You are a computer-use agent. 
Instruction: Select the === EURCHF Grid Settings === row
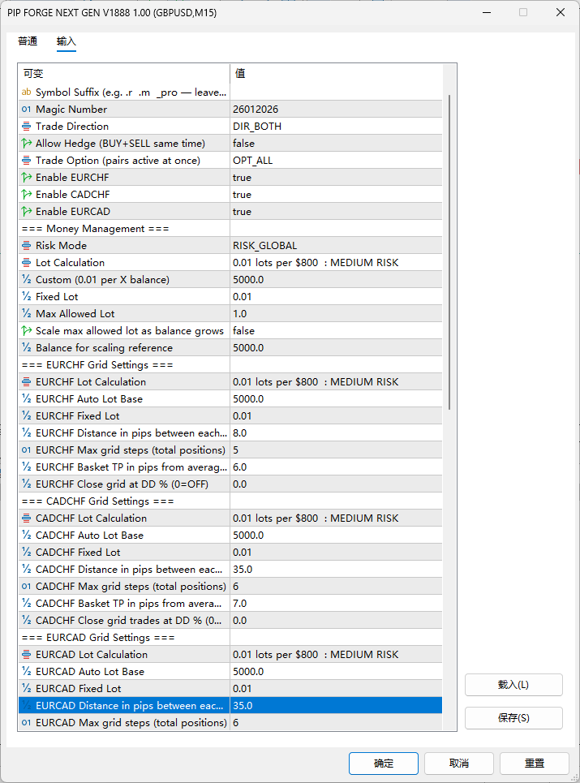pos(230,364)
